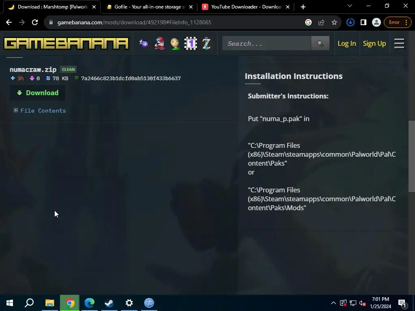415x311 pixels.
Task: Open the Baldi's Basics game icon
Action: [175, 44]
